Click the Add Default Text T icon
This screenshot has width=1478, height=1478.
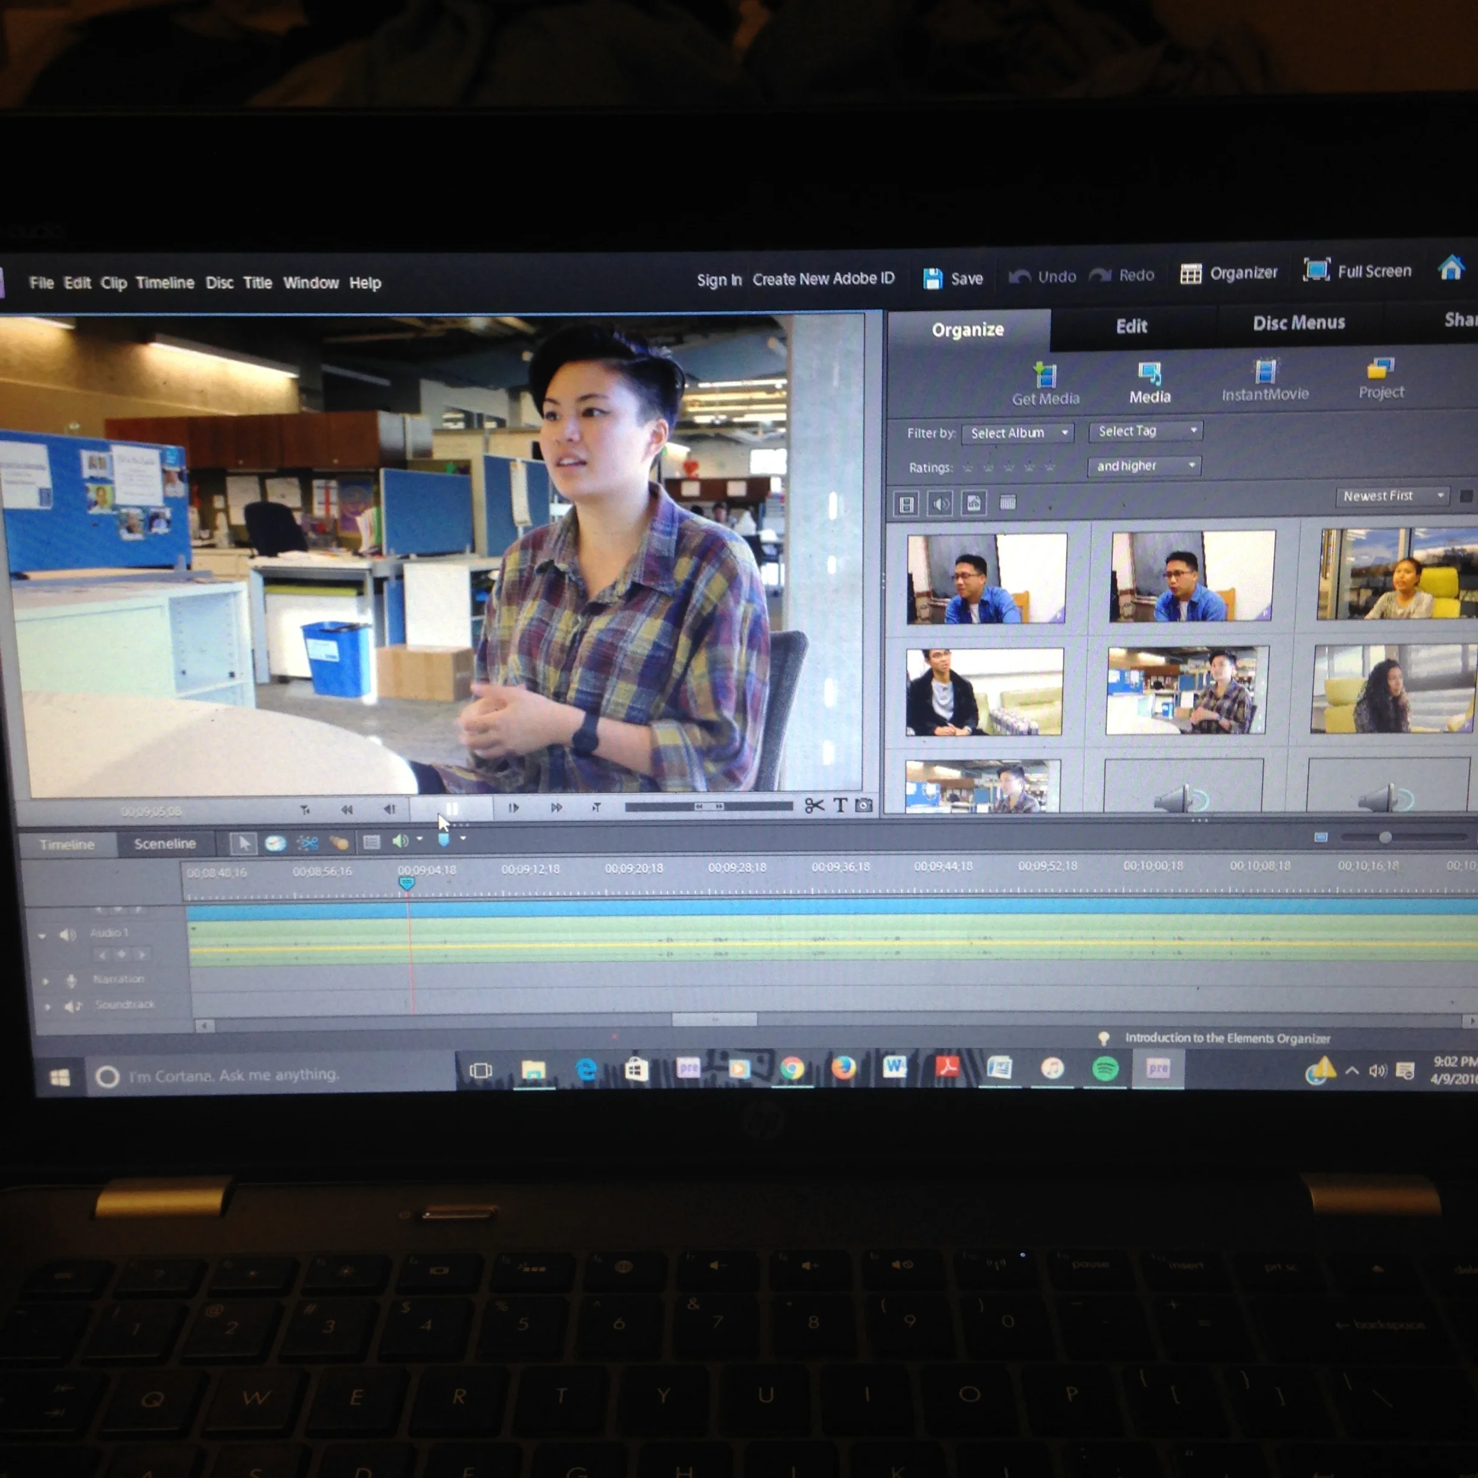point(840,805)
